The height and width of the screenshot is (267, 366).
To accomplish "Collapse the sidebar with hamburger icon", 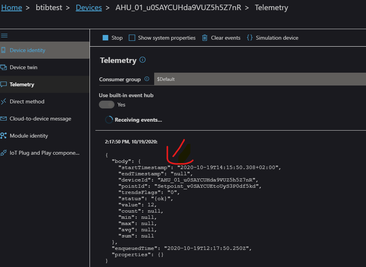I will click(4, 35).
